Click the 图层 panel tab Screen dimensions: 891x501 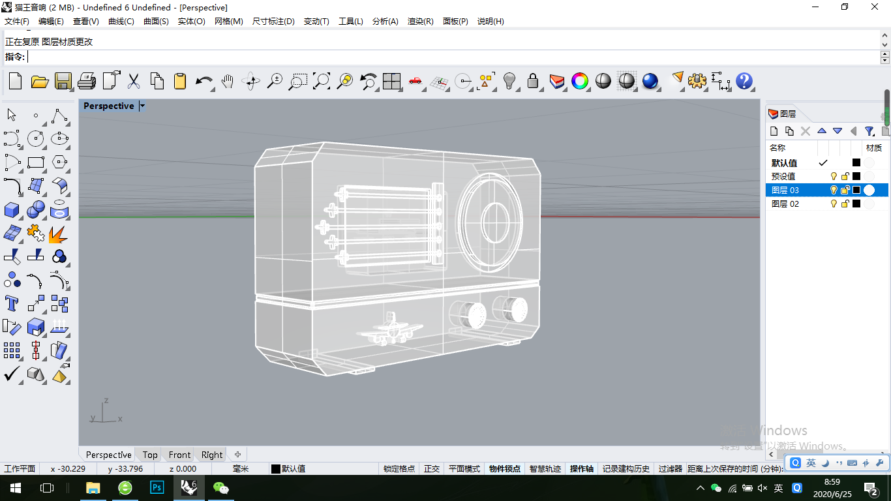point(783,114)
